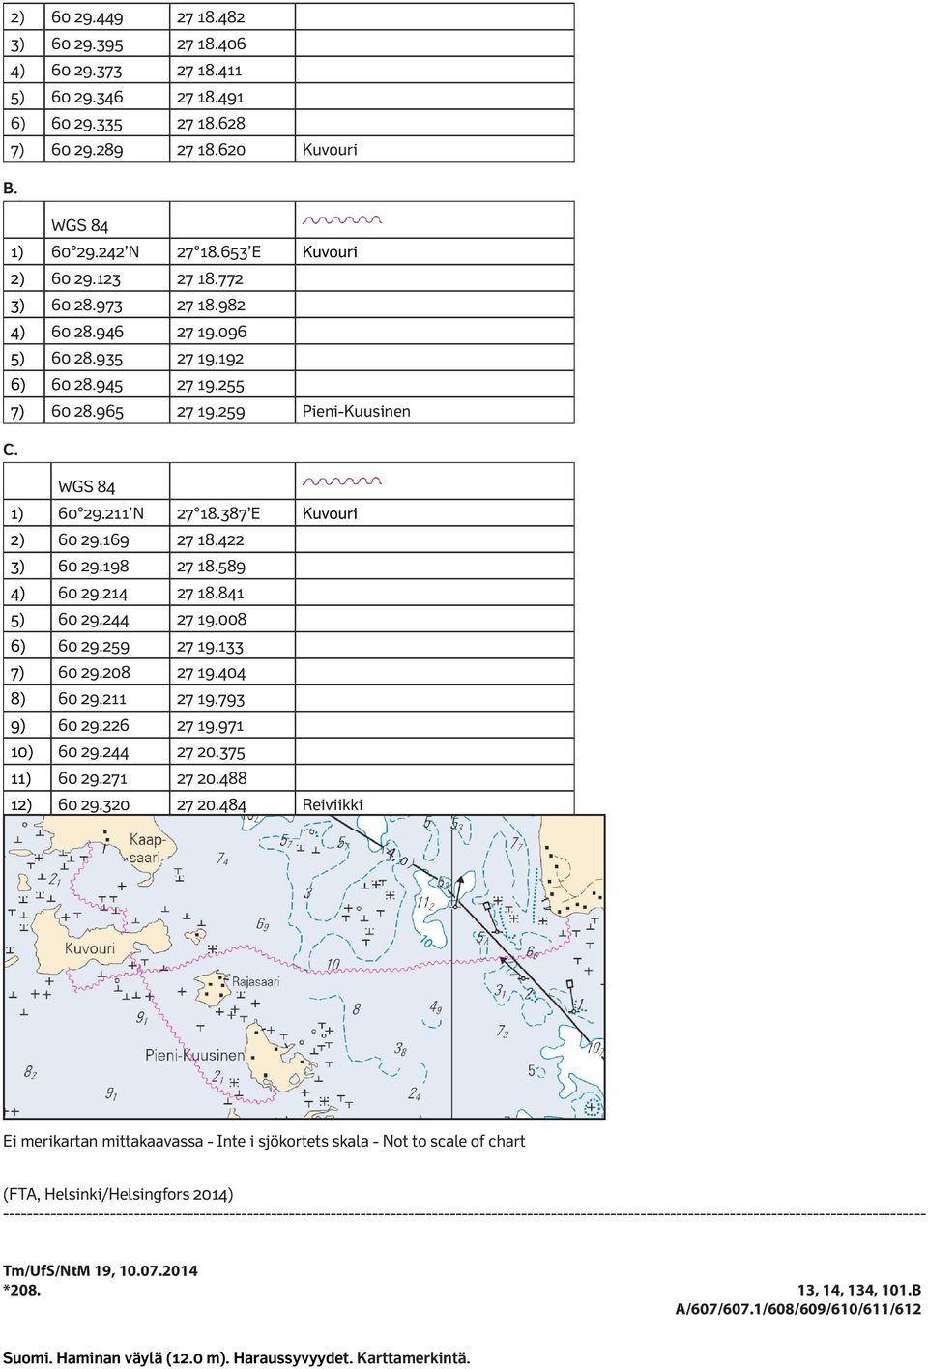This screenshot has width=928, height=1369.
Task: Select the longitude "27 18.841"
Action: 210,593
